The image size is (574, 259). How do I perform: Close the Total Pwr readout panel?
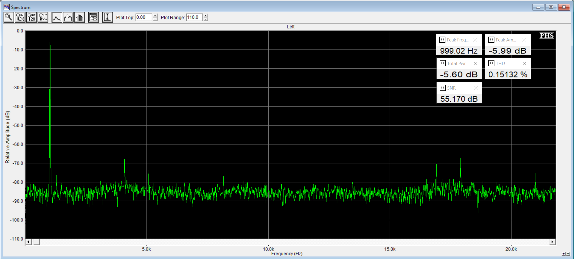coord(476,64)
